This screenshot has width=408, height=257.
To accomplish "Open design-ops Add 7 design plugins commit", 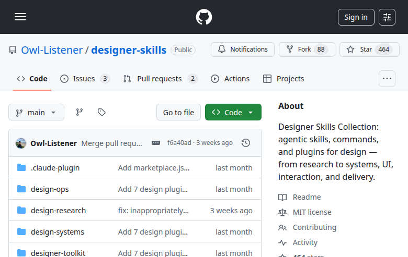I will [153, 189].
